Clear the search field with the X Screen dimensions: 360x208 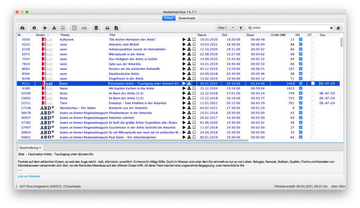click(331, 28)
